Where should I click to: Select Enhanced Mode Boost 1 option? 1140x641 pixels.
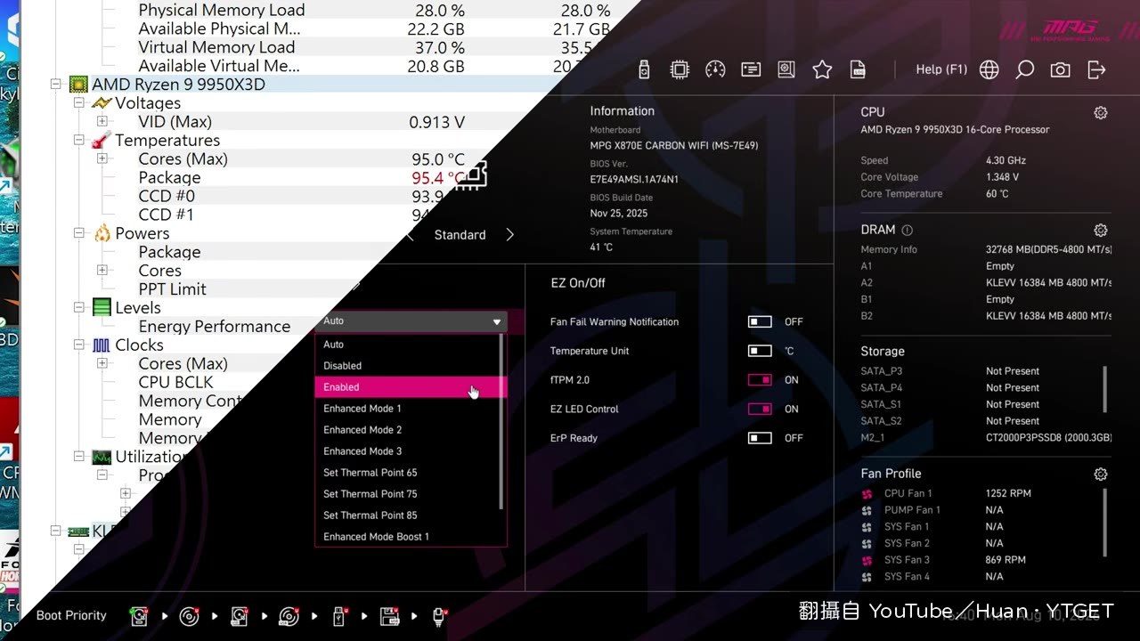tap(409, 537)
